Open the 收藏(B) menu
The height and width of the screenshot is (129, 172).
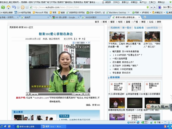coord(134,2)
